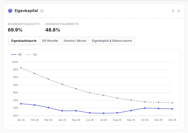
Task: Toggle the VJ dashed series legend entry
Action: [x=31, y=54]
